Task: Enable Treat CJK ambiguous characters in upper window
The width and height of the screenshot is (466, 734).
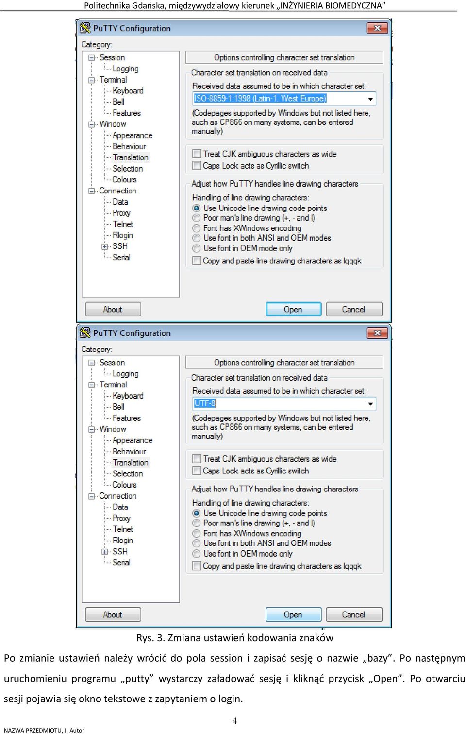Action: point(197,154)
